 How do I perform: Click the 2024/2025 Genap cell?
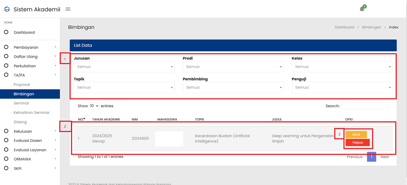pos(102,139)
